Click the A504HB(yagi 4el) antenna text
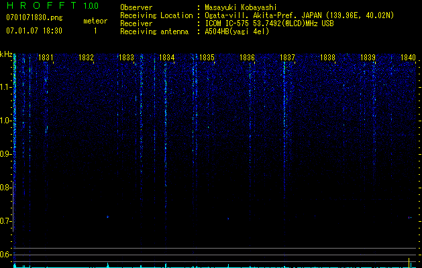The height and width of the screenshot is (268, 422). (x=237, y=31)
